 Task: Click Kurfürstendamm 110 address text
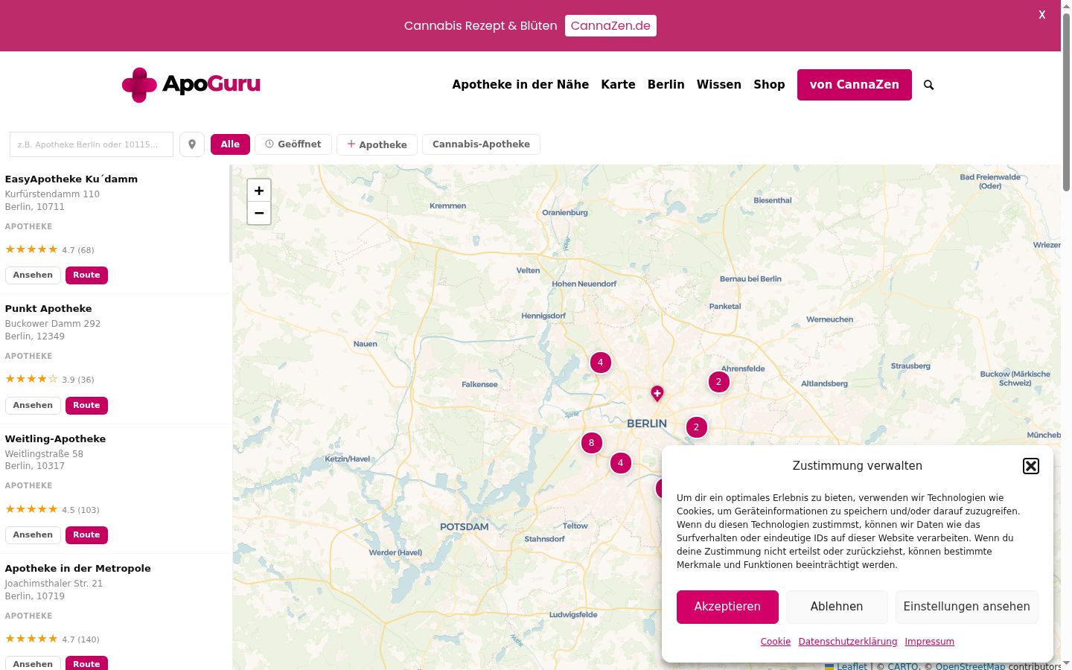[52, 194]
